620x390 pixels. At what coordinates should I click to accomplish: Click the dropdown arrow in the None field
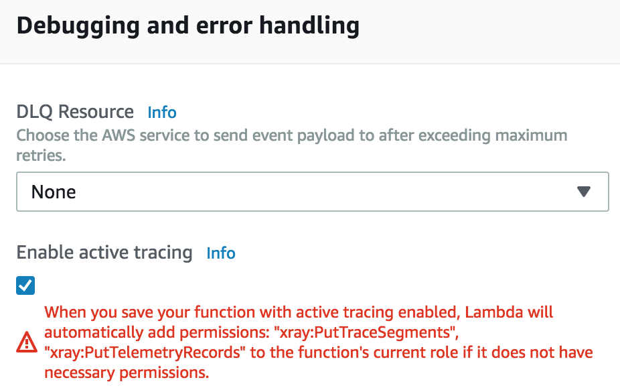[x=584, y=192]
